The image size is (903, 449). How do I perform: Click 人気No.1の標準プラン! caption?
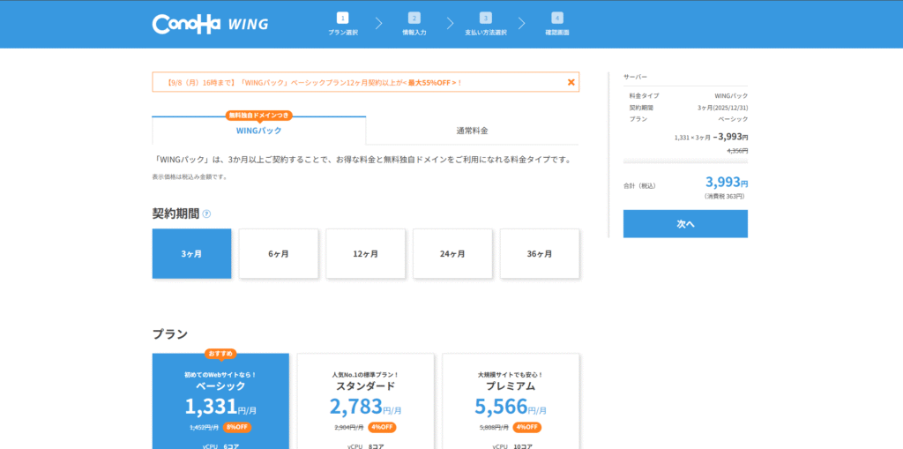(x=366, y=375)
